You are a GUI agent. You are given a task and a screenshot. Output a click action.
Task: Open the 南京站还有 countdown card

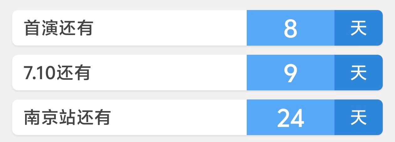click(197, 117)
